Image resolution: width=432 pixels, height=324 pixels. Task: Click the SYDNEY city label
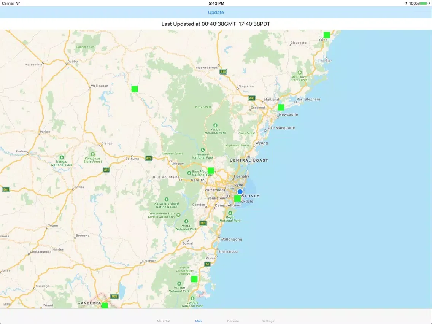click(250, 196)
